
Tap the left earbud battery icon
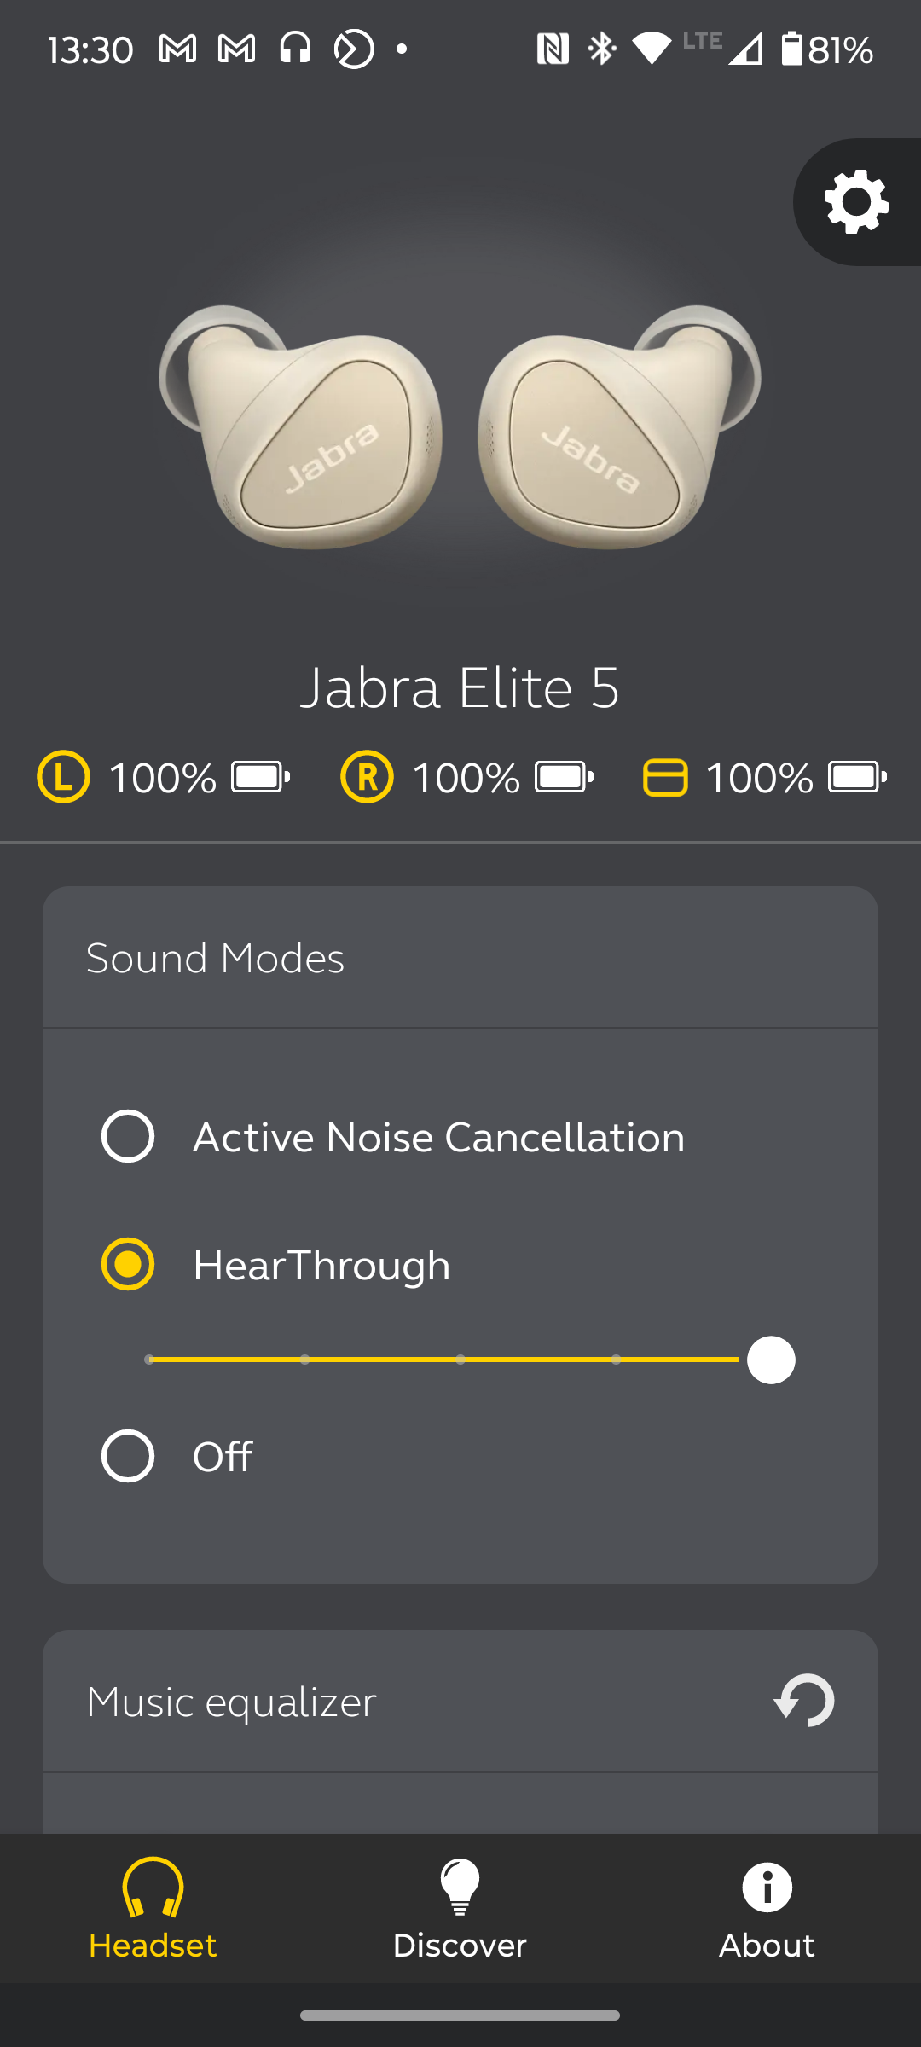click(261, 778)
